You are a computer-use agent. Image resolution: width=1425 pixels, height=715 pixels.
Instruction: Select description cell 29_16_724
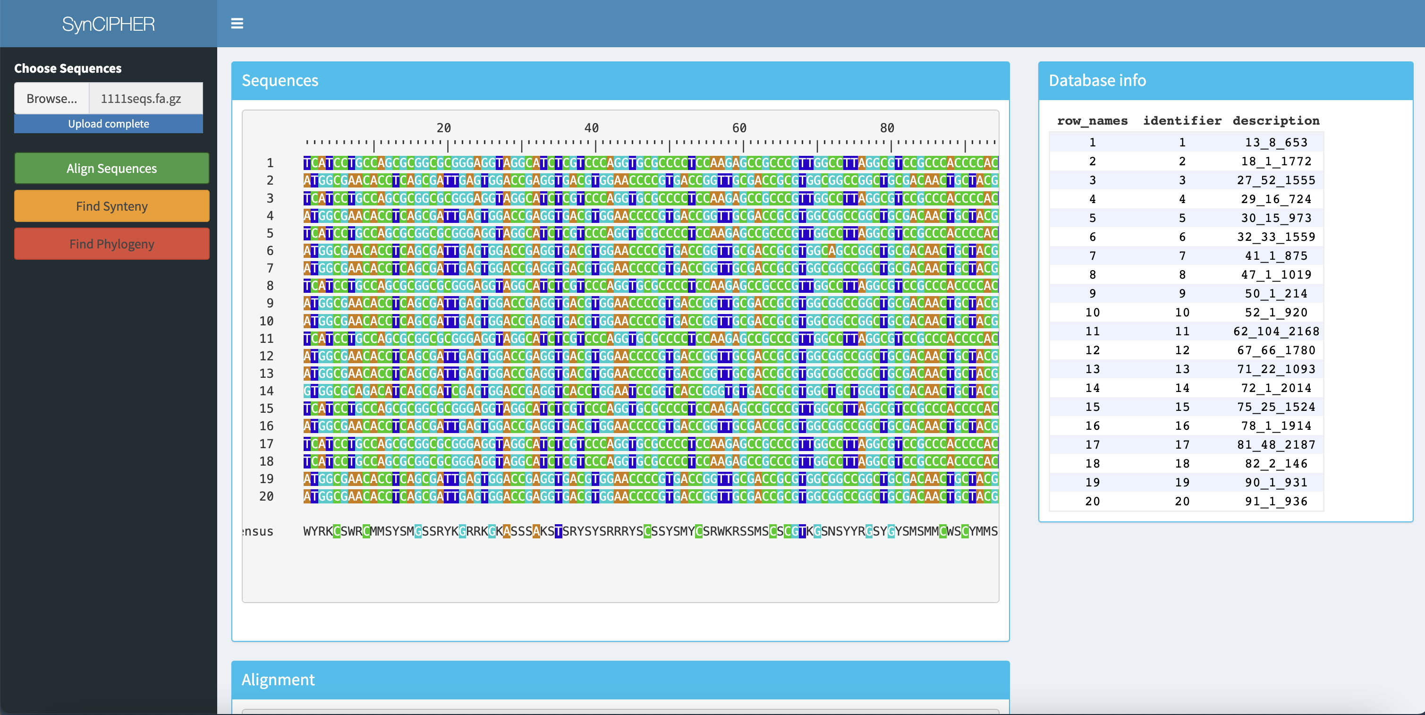pyautogui.click(x=1276, y=199)
